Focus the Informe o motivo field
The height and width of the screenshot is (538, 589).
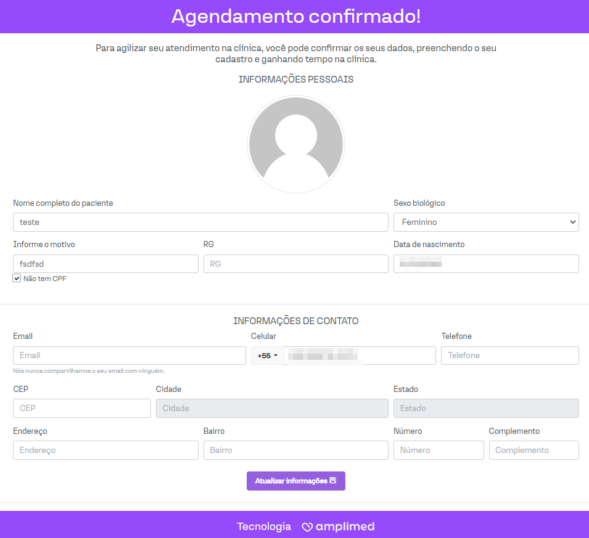105,264
